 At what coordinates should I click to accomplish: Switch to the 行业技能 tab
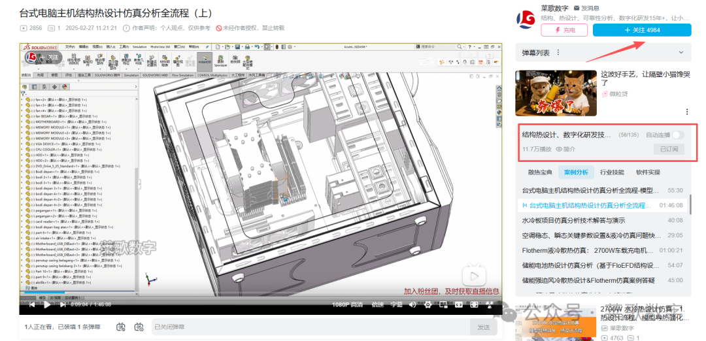pyautogui.click(x=611, y=172)
